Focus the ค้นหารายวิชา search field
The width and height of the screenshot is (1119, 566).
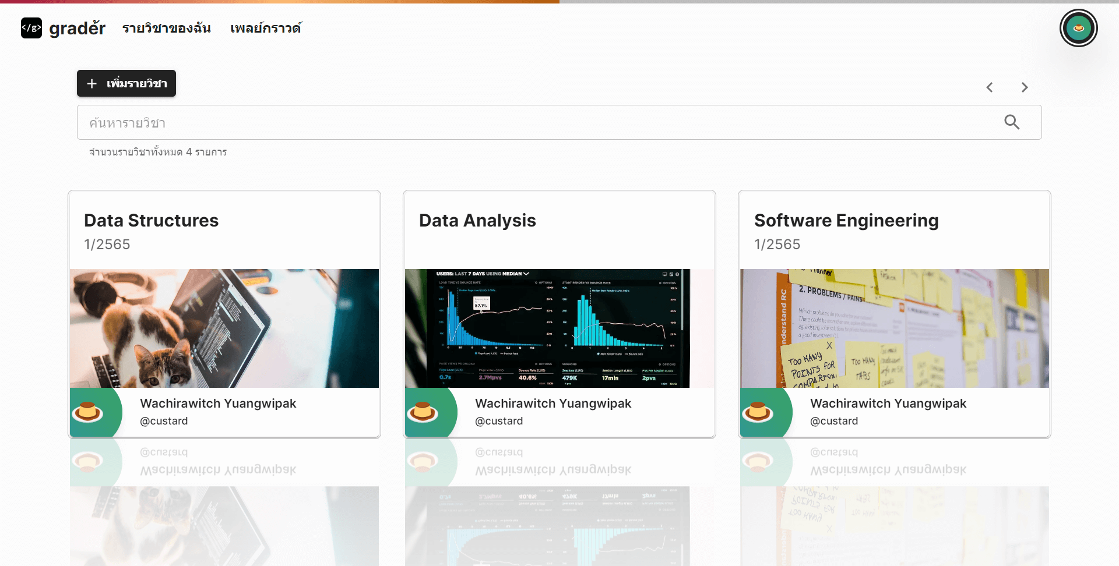click(536, 122)
